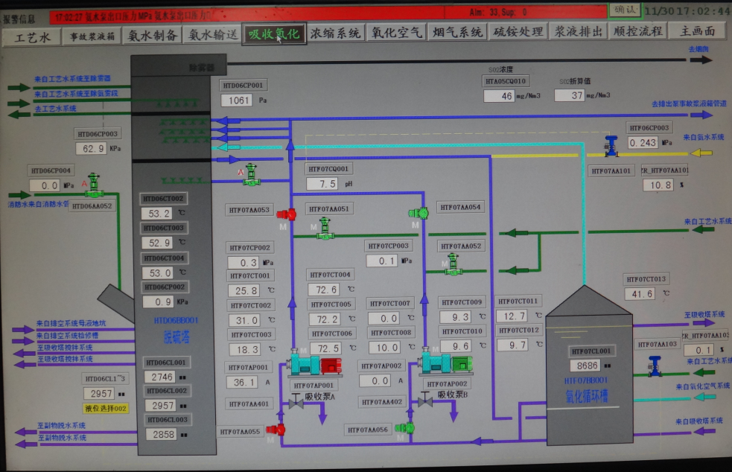Click the manual valve HTF07AA401
Viewport: 732px width, 472px height.
pyautogui.click(x=296, y=402)
